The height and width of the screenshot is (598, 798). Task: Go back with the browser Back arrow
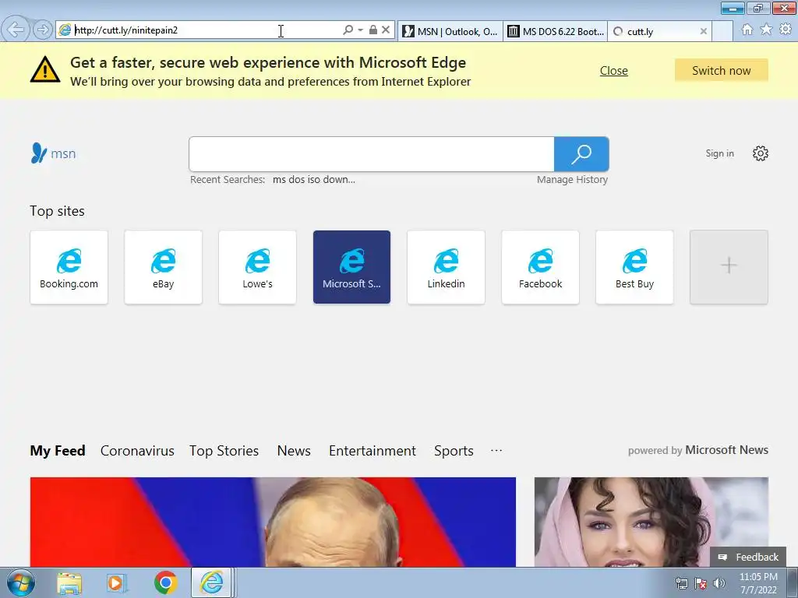tap(16, 30)
